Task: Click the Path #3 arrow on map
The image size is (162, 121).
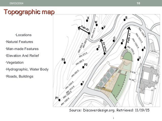Action: click(83, 30)
